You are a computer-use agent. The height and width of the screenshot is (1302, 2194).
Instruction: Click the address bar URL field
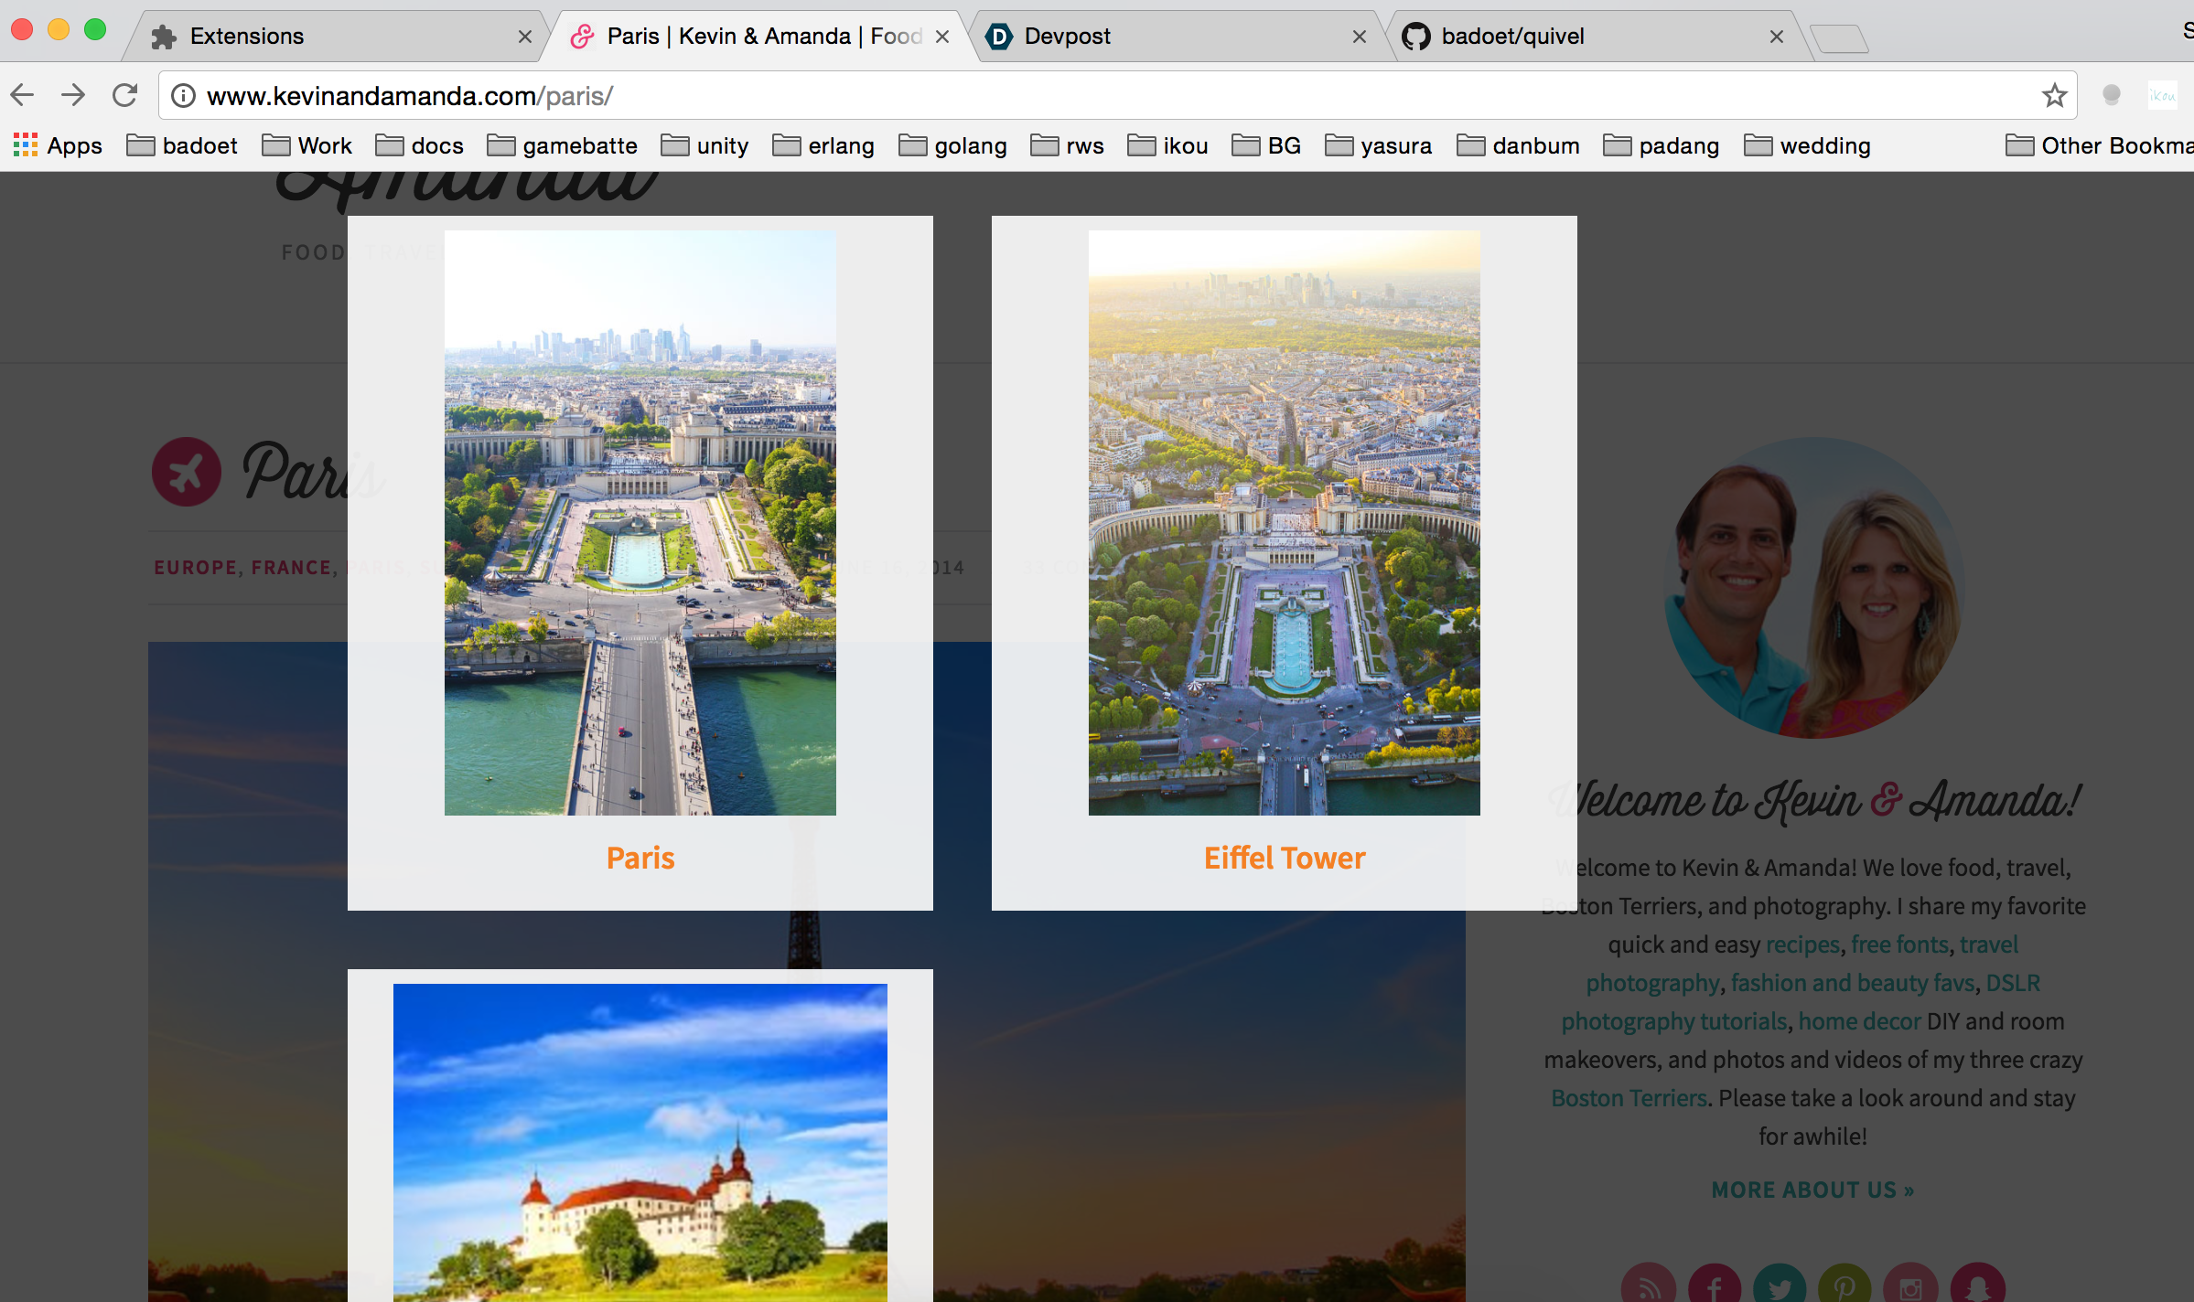[x=1098, y=95]
